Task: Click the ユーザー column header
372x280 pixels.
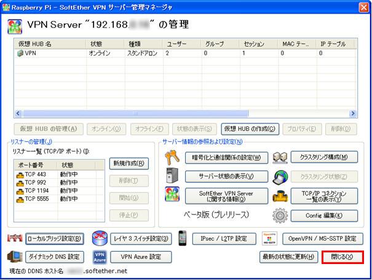Action: pyautogui.click(x=182, y=44)
